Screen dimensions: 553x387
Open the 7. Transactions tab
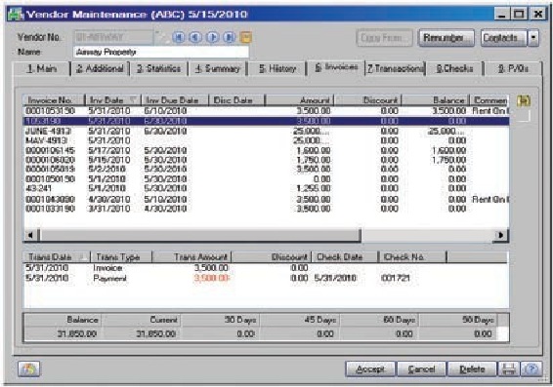pyautogui.click(x=396, y=68)
